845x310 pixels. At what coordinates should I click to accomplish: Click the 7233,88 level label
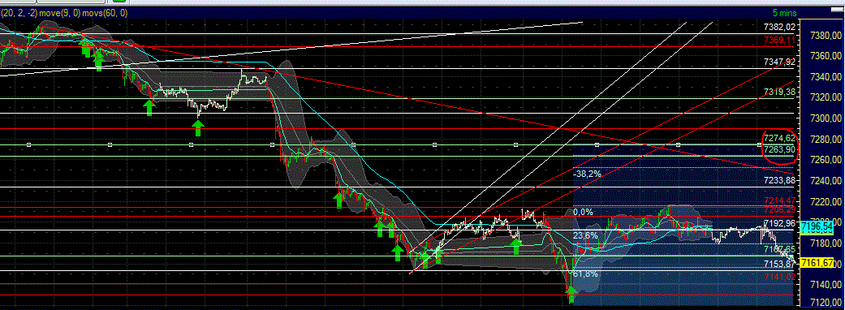[x=780, y=180]
